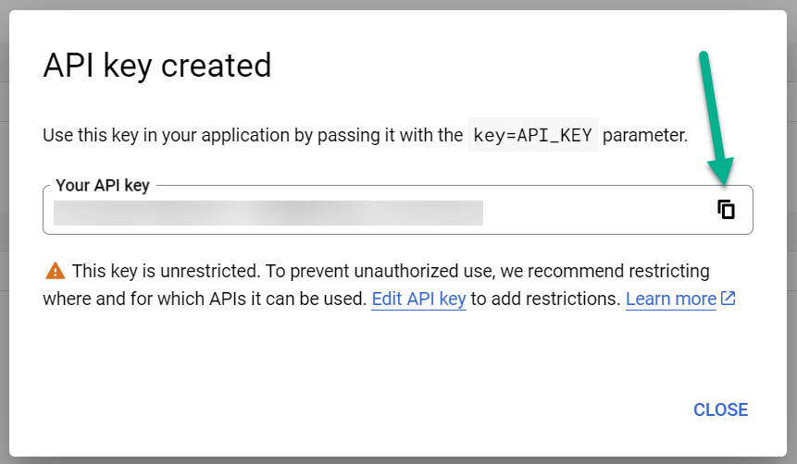The width and height of the screenshot is (797, 464).
Task: Click the words "we recommend restricting"
Action: [x=604, y=271]
